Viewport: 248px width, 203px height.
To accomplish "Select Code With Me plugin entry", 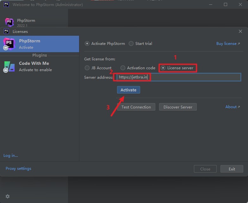I will click(x=40, y=66).
